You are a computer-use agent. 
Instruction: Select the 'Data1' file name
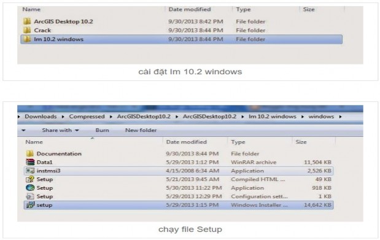(44, 162)
